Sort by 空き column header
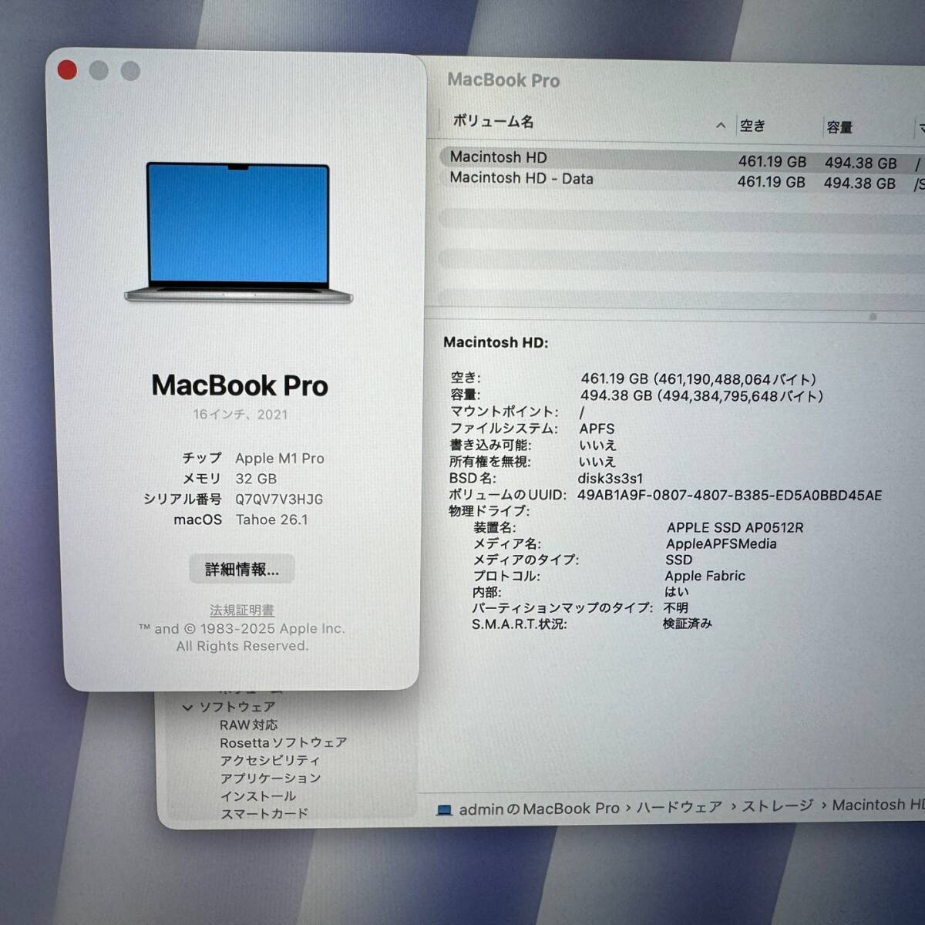925x925 pixels. coord(752,126)
